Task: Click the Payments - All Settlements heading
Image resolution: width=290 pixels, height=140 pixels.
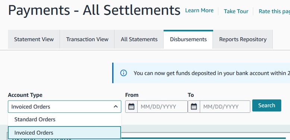Action: tap(94, 10)
